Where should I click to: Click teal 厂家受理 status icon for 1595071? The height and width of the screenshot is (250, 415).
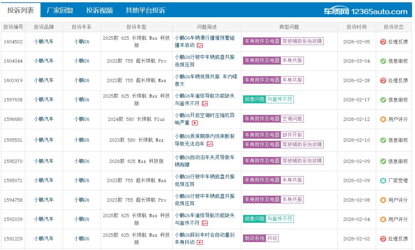pyautogui.click(x=383, y=180)
